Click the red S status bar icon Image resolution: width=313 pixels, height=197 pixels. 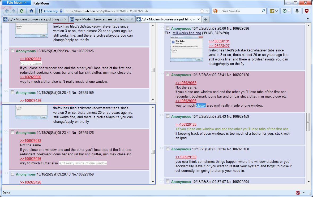[x=298, y=192]
